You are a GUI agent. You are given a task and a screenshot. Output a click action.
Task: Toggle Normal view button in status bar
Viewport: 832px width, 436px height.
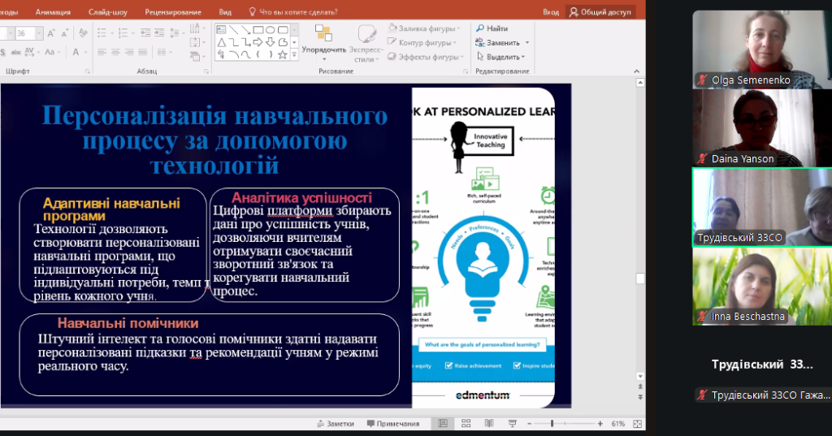[x=443, y=424]
